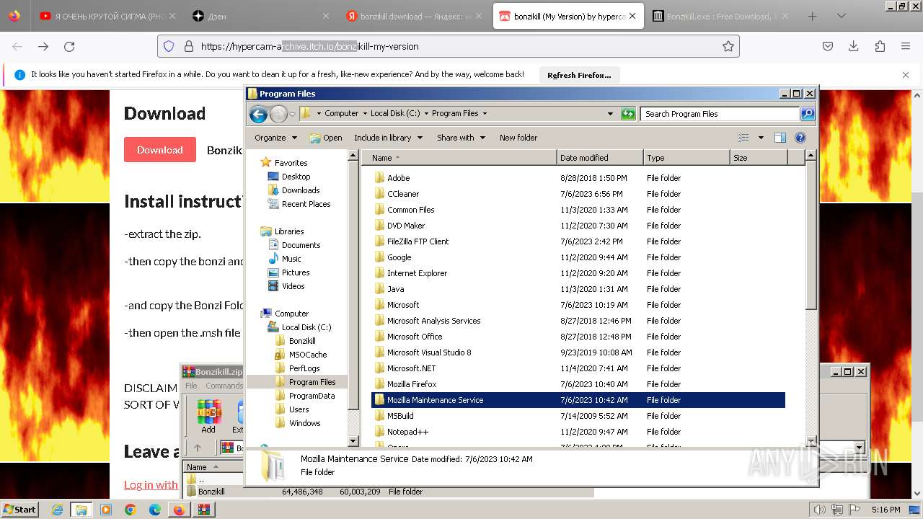The width and height of the screenshot is (923, 519).
Task: Click the WinRAR taskbar icon
Action: 204,510
